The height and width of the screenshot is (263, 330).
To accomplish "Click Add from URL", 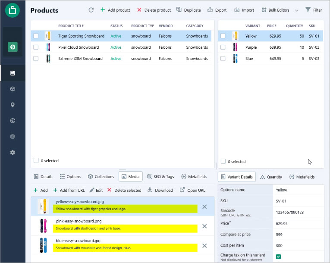I will tap(69, 190).
